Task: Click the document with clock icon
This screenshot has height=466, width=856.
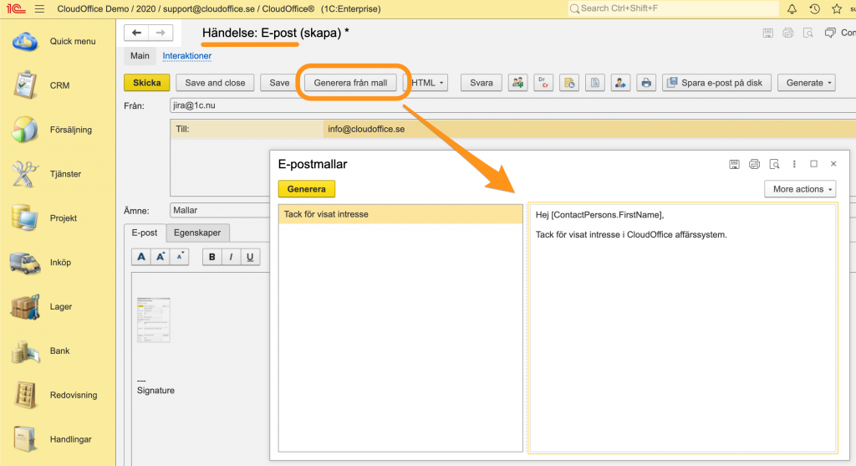Action: (x=568, y=83)
